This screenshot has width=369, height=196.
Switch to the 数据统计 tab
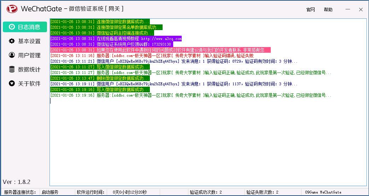click(x=25, y=69)
